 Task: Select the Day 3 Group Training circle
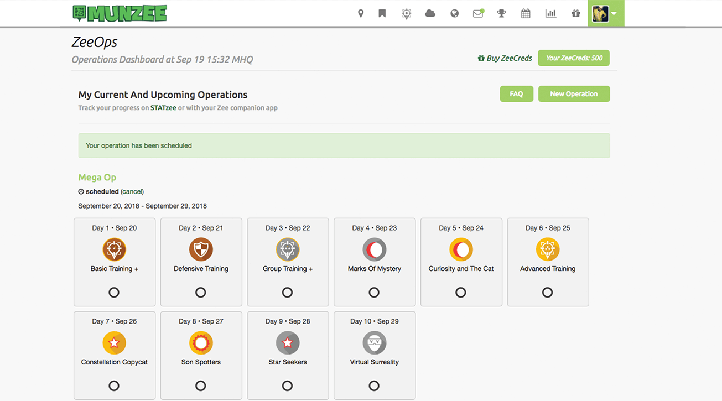pos(287,292)
